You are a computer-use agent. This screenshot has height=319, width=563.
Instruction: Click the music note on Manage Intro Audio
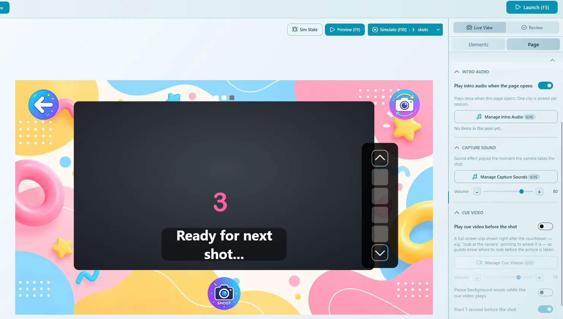tap(479, 117)
